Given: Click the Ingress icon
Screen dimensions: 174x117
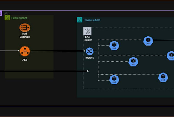Looking at the screenshot, I should (90, 51).
